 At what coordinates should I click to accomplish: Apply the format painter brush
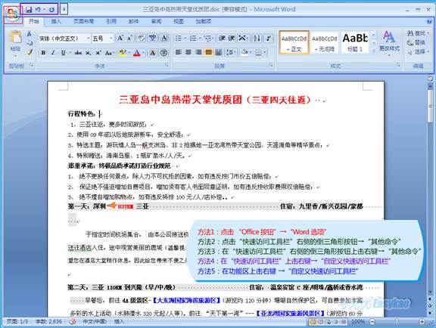click(30, 52)
